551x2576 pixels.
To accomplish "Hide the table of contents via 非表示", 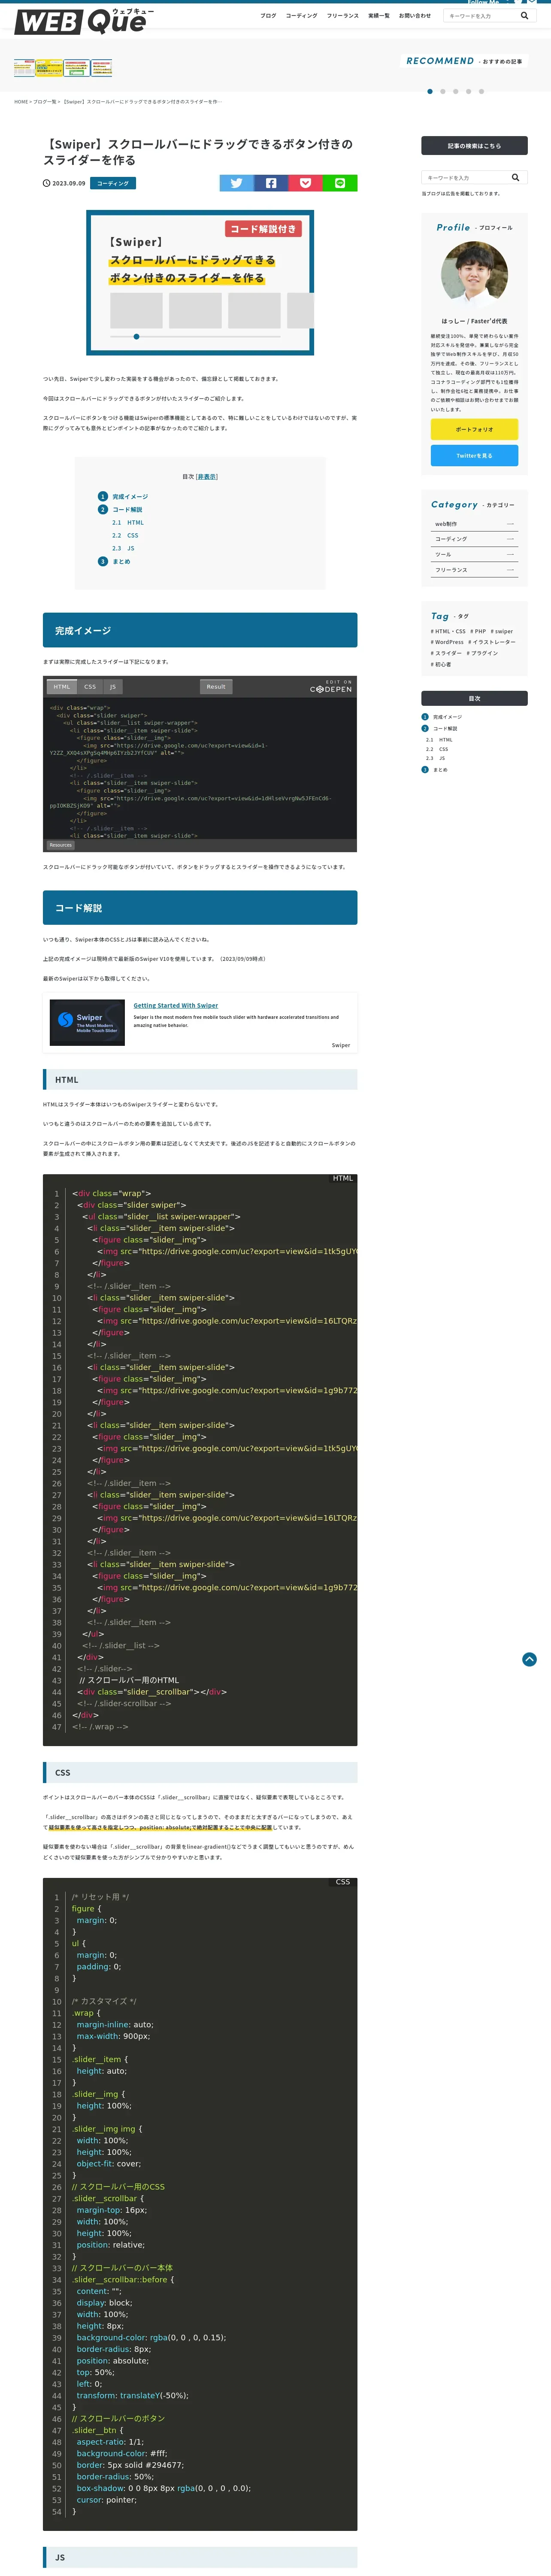I will pos(207,477).
